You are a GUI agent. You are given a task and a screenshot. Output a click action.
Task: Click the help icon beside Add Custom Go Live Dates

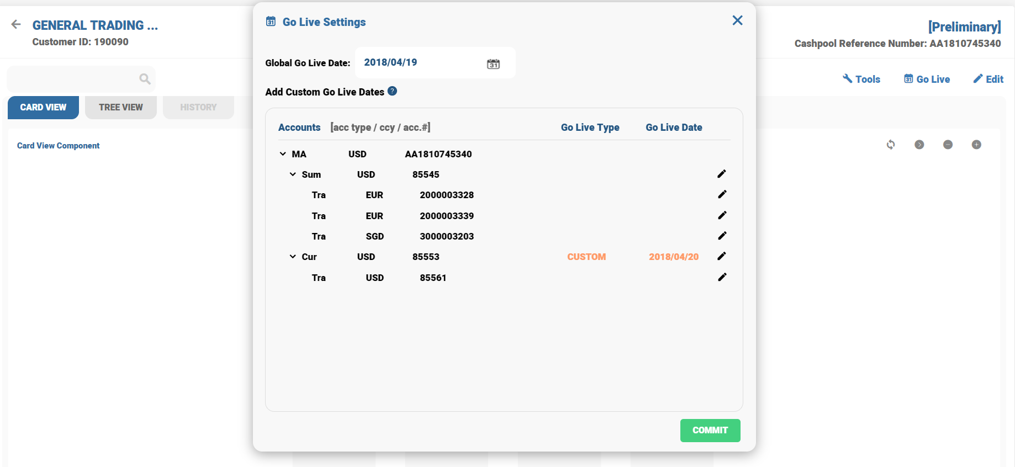click(x=392, y=91)
